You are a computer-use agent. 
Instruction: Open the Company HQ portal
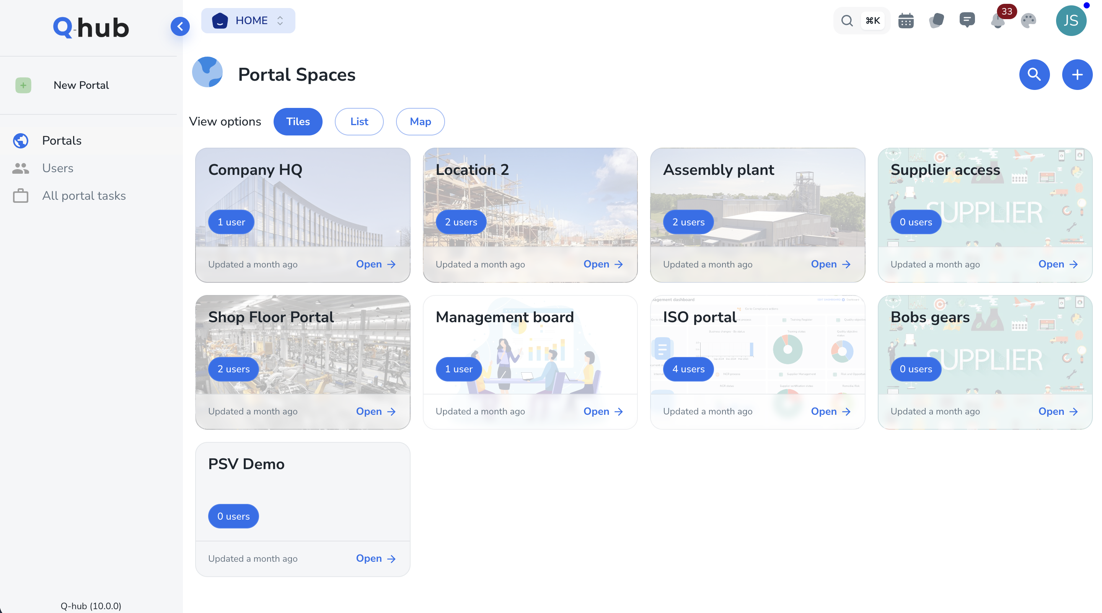coord(375,264)
